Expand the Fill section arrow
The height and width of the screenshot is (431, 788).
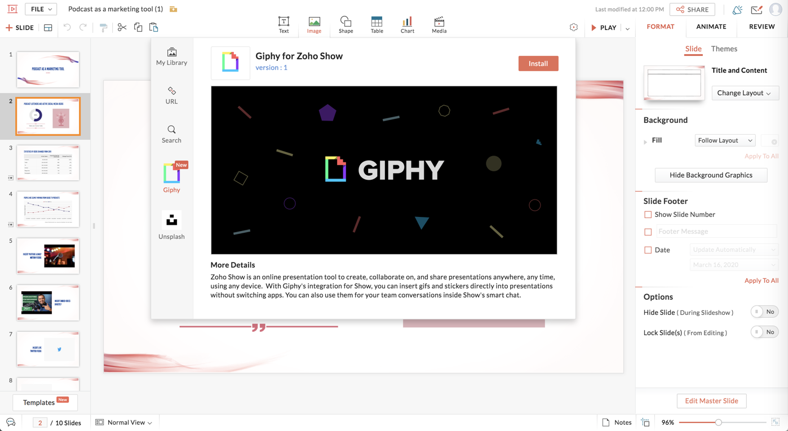(x=645, y=141)
